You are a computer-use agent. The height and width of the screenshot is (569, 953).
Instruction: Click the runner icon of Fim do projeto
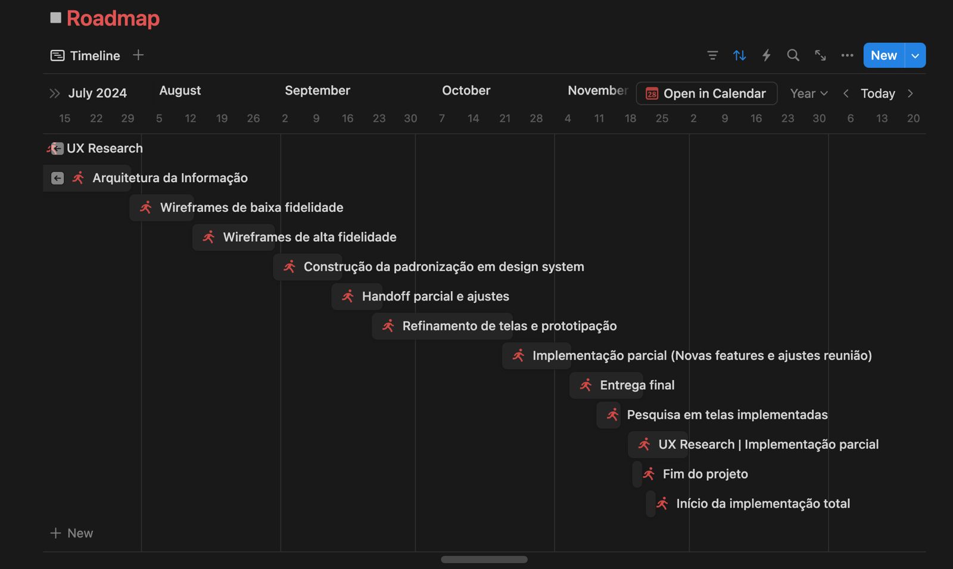pyautogui.click(x=649, y=474)
